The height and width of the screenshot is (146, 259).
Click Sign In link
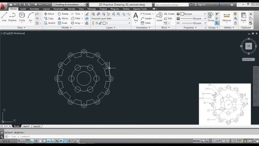(x=202, y=5)
